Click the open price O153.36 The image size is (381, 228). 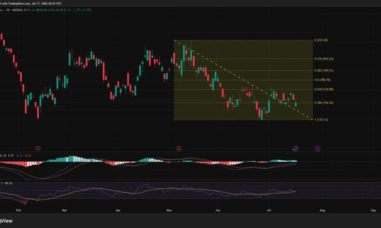click(30, 10)
